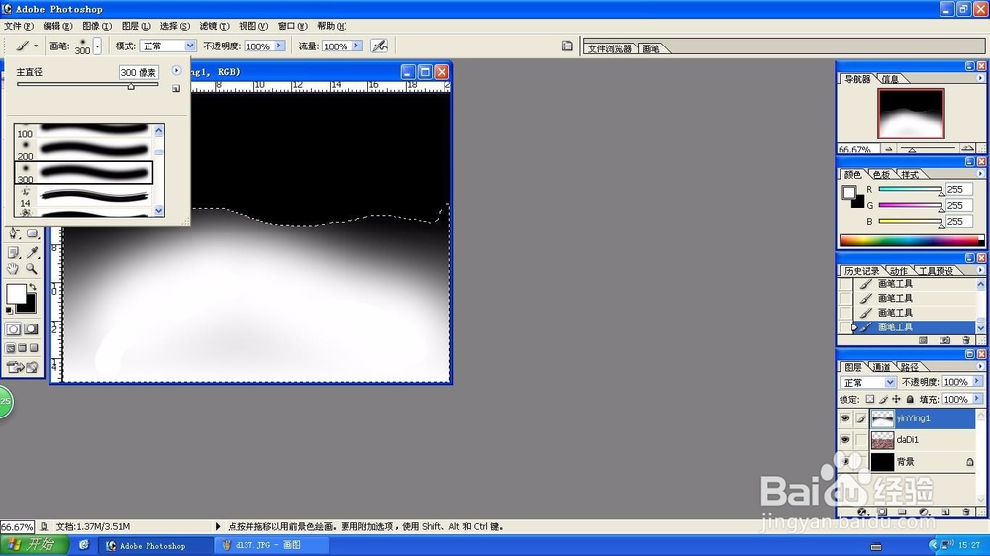Switch to Quick Mask mode
The height and width of the screenshot is (556, 990).
coord(31,329)
